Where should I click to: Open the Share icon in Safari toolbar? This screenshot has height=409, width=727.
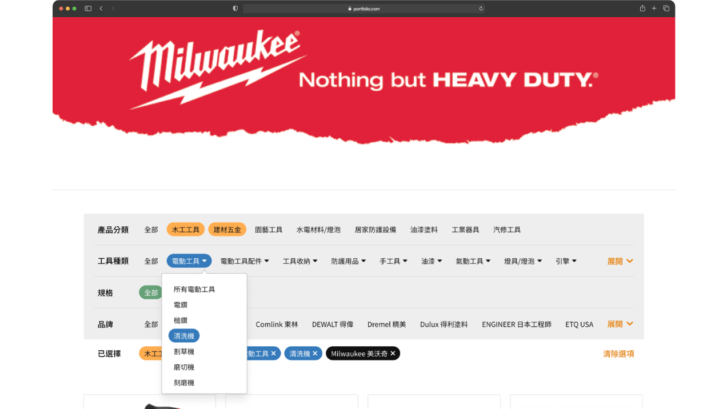tap(642, 9)
